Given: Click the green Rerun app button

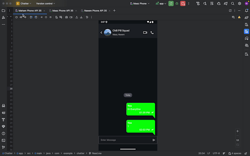Looking at the screenshot, I should click(x=171, y=4).
